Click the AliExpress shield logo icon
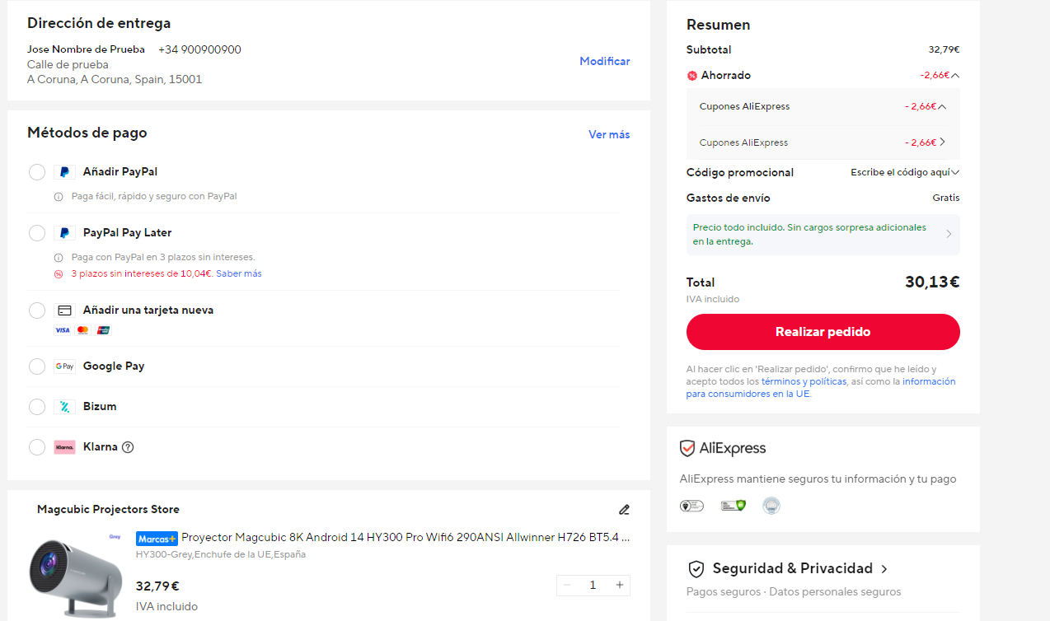 pyautogui.click(x=687, y=449)
